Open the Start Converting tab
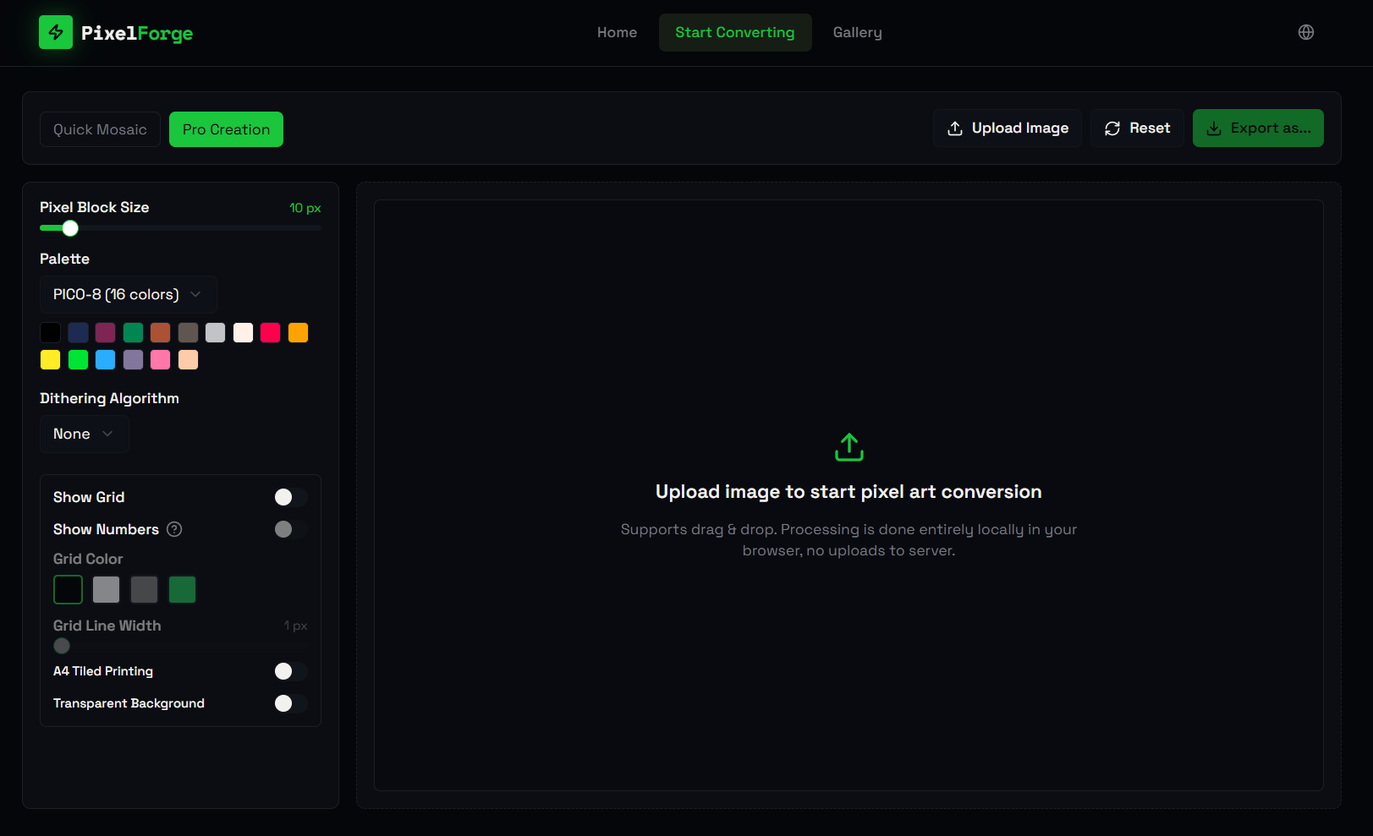 (x=735, y=32)
